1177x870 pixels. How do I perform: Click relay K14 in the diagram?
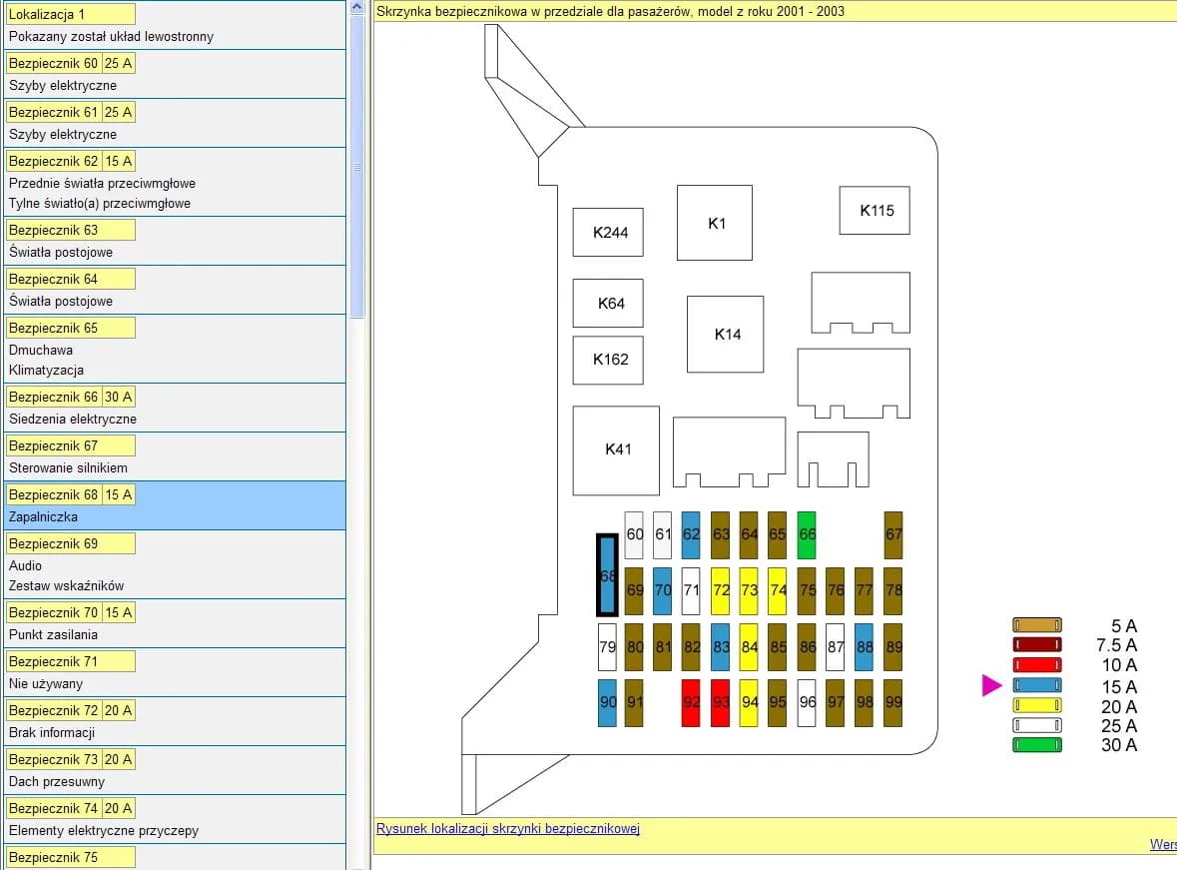pos(726,335)
